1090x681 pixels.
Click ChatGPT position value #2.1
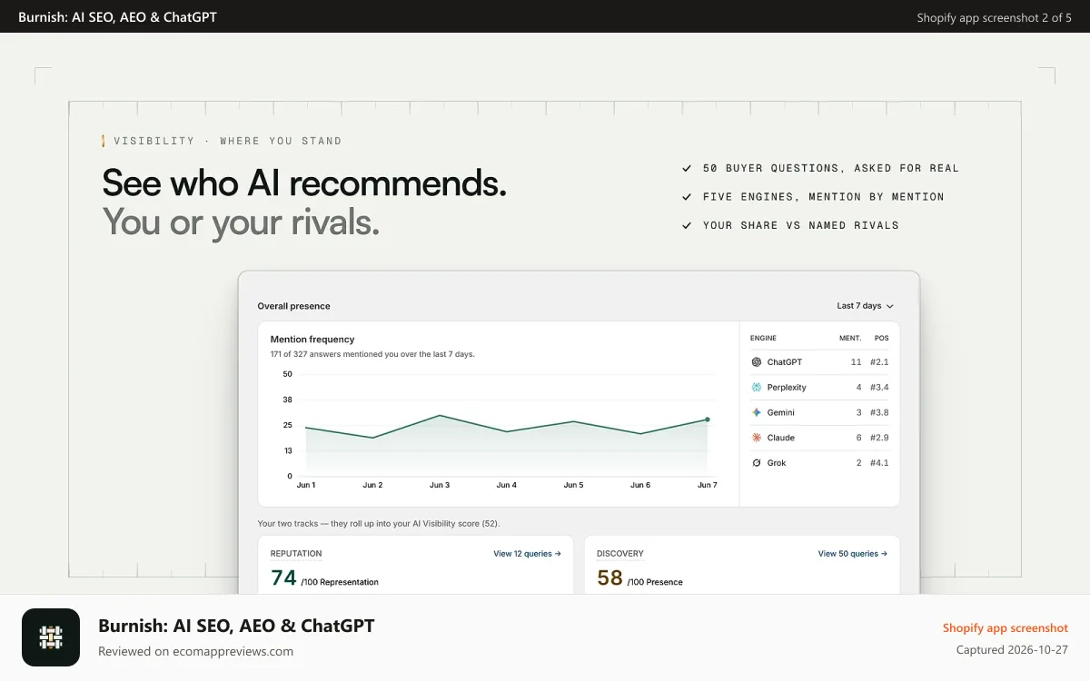pos(879,362)
